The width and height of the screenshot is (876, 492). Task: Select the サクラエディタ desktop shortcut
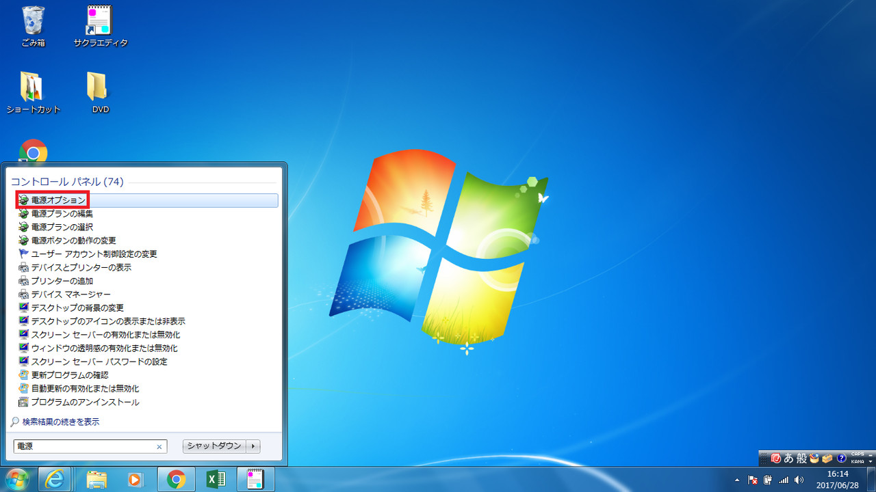101,27
